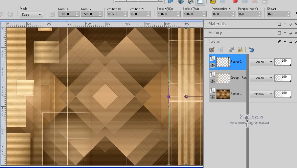Image resolution: width=297 pixels, height=168 pixels.
Task: Pin the Materials panel with auto-hide icon
Action: 291,24
